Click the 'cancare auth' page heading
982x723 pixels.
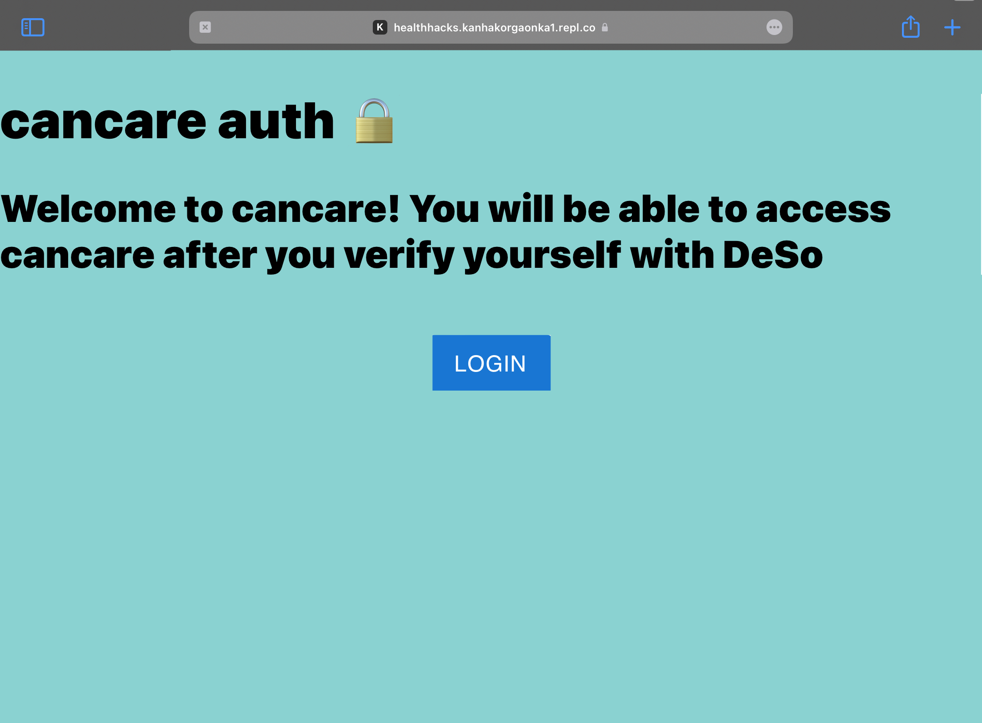[x=167, y=121]
